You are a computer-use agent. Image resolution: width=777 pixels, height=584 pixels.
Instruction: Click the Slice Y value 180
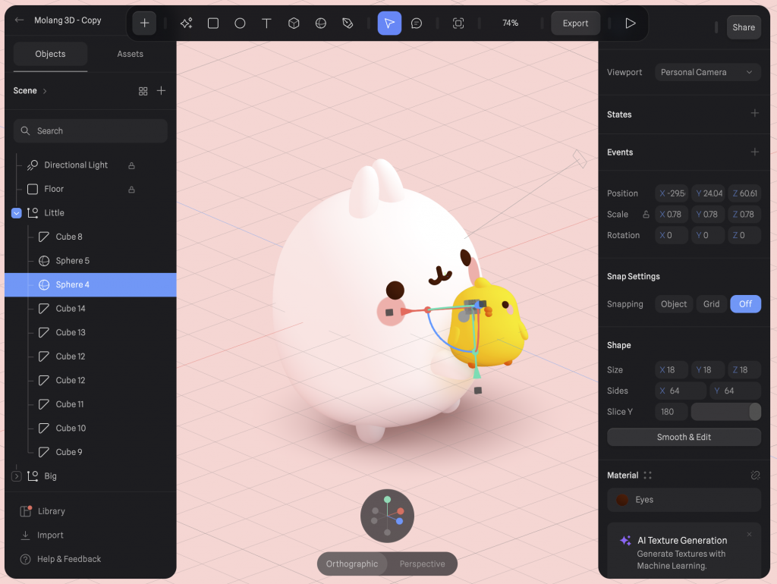click(x=672, y=412)
